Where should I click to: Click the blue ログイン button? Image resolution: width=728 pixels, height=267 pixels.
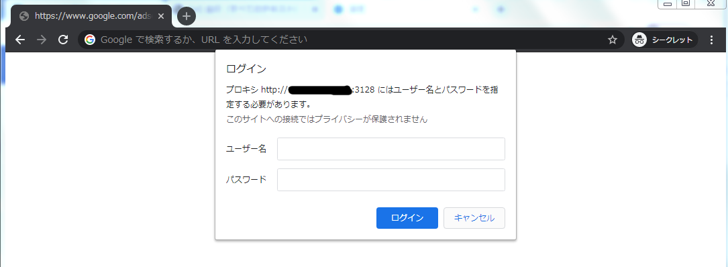coord(407,218)
